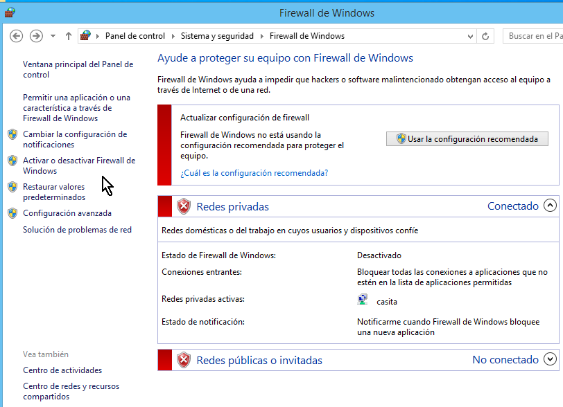Viewport: 563px width, 407px height.
Task: Expand the chevron after Panel de control
Action: coord(173,36)
